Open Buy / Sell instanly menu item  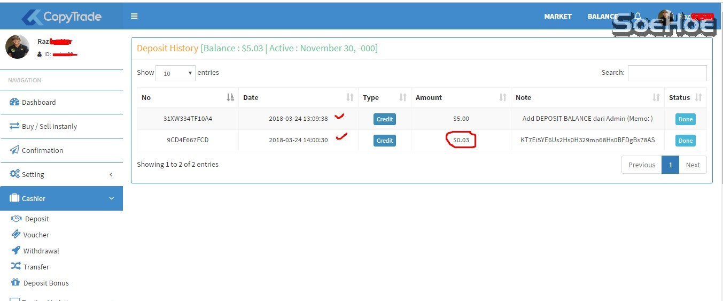click(x=49, y=127)
